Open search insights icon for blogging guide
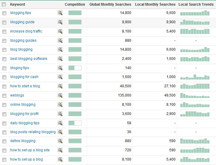216x165 pixels. click(x=60, y=22)
